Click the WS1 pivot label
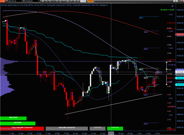The image size is (184, 135). pyautogui.click(x=146, y=95)
